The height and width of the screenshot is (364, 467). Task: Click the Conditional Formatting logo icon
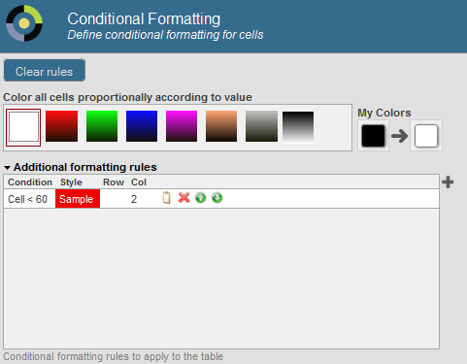24,23
